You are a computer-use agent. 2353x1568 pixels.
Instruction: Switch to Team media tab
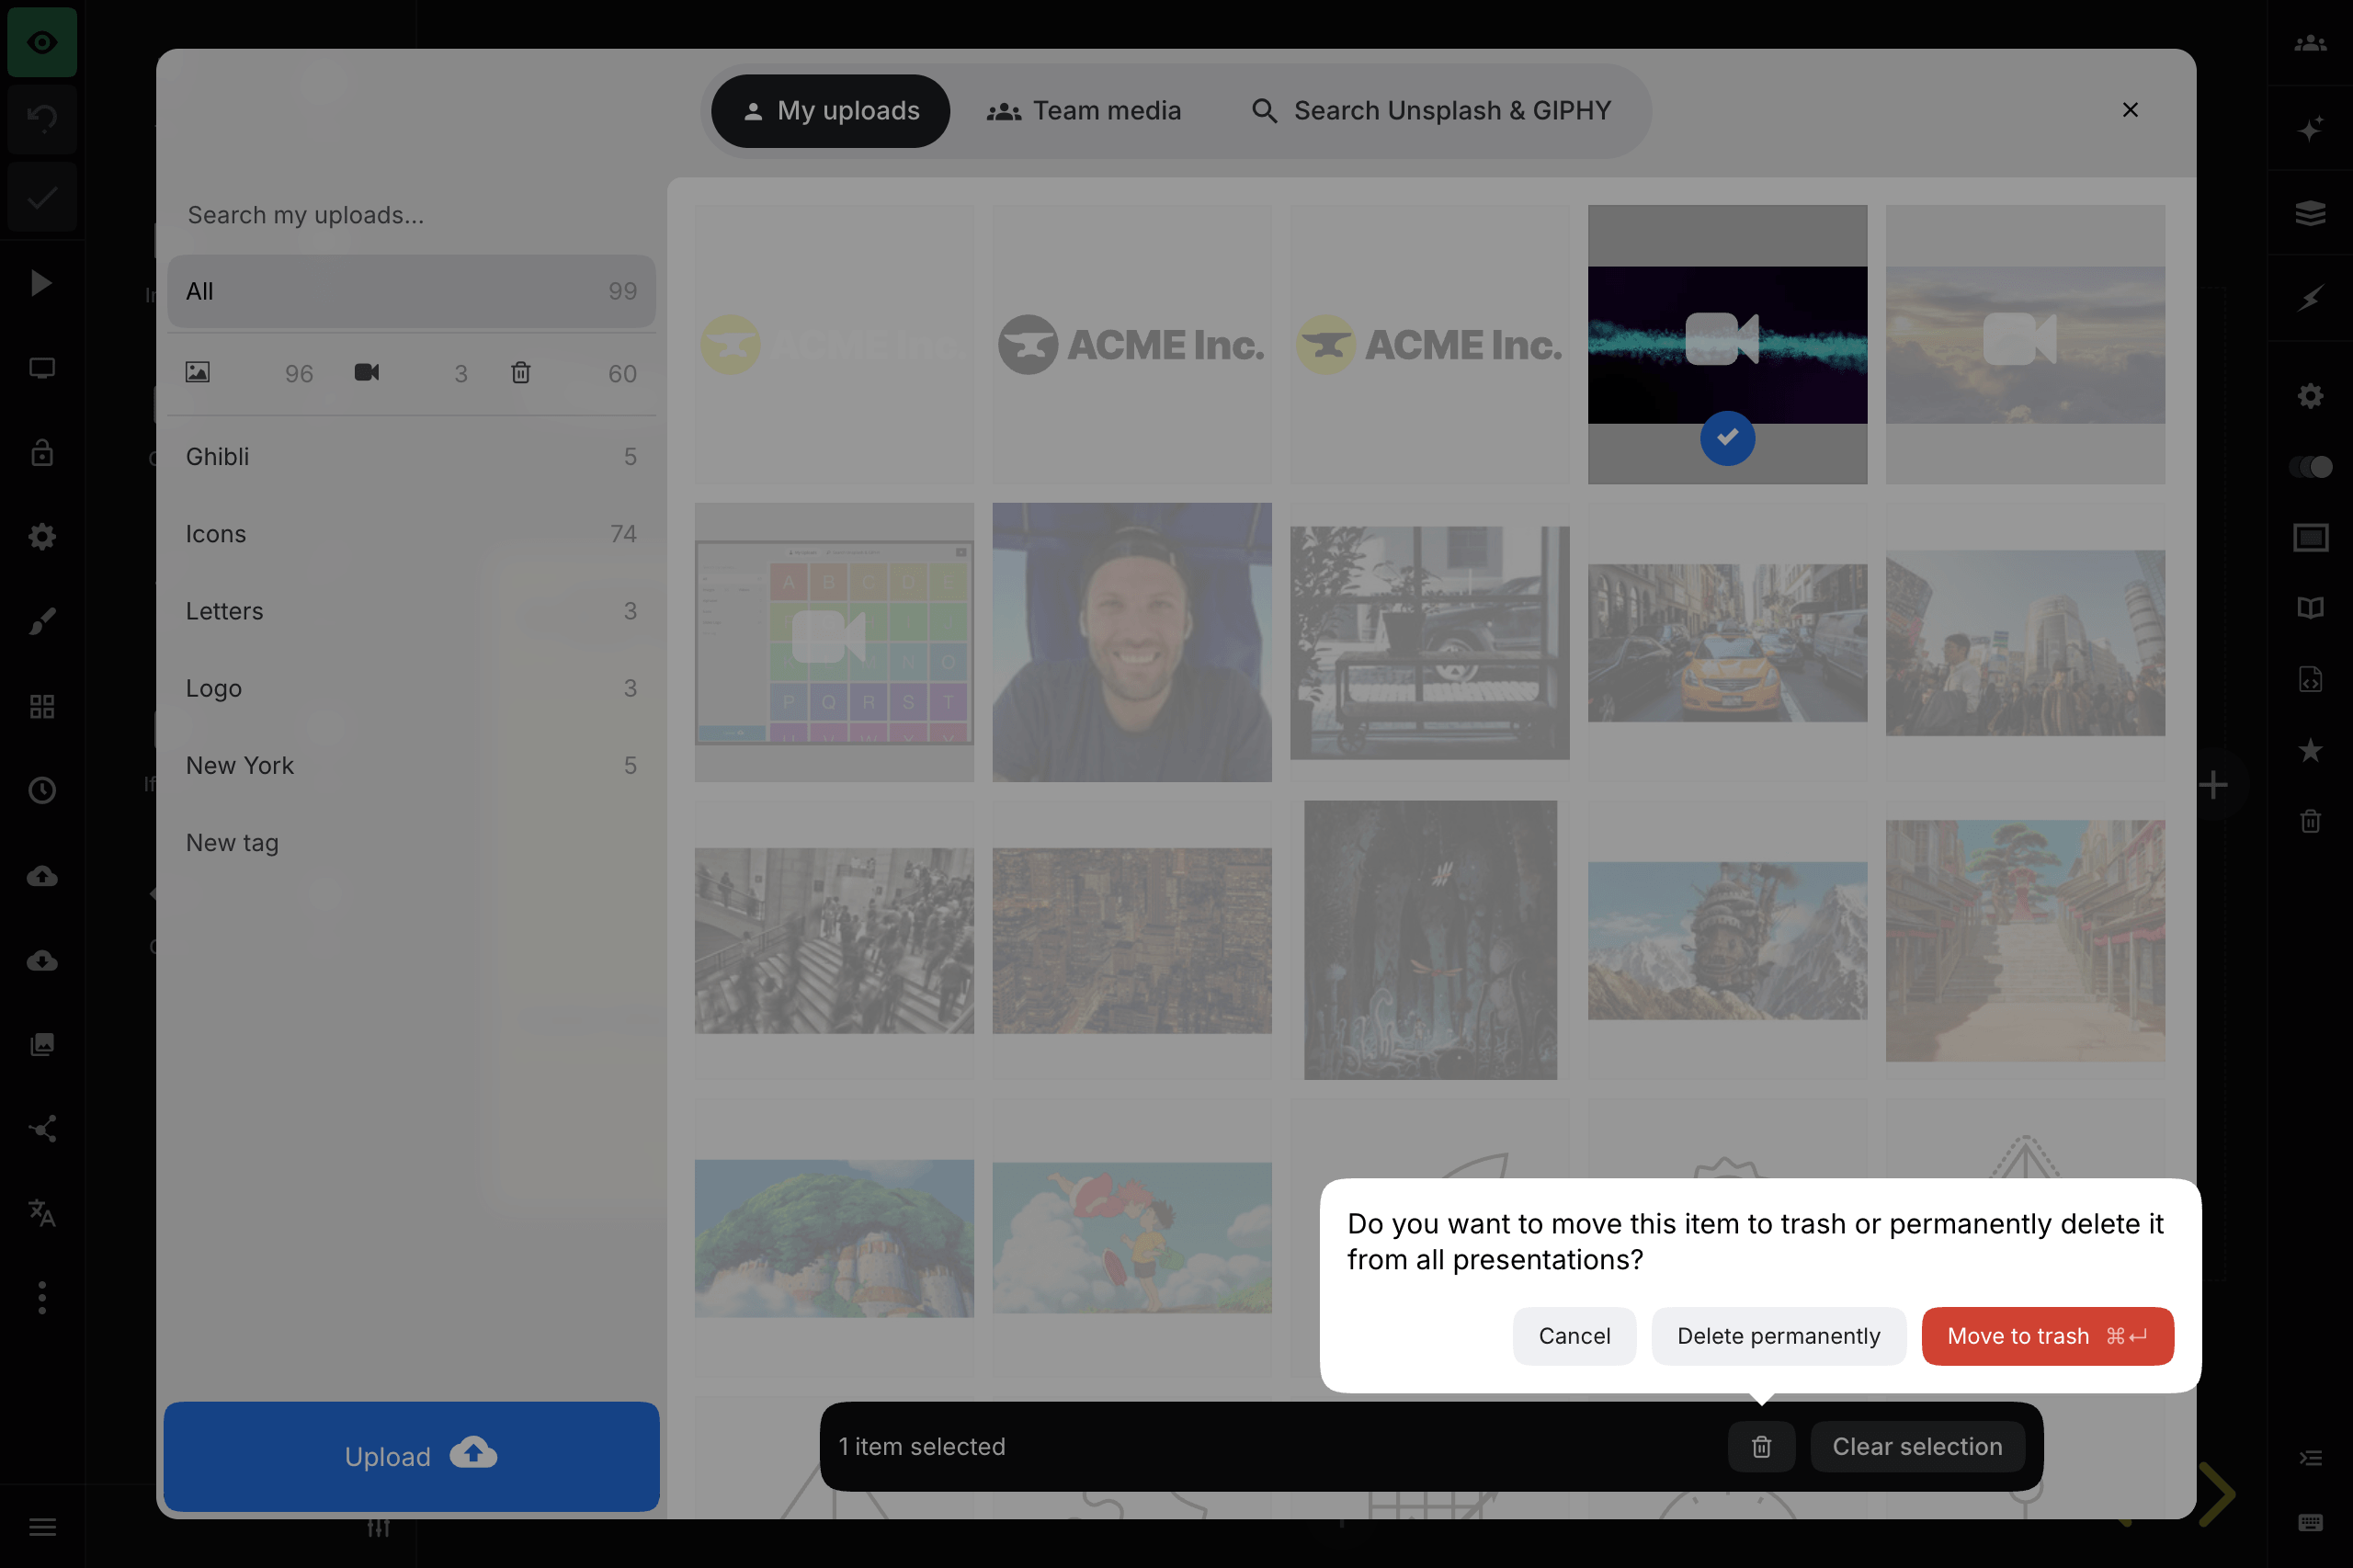click(1083, 110)
